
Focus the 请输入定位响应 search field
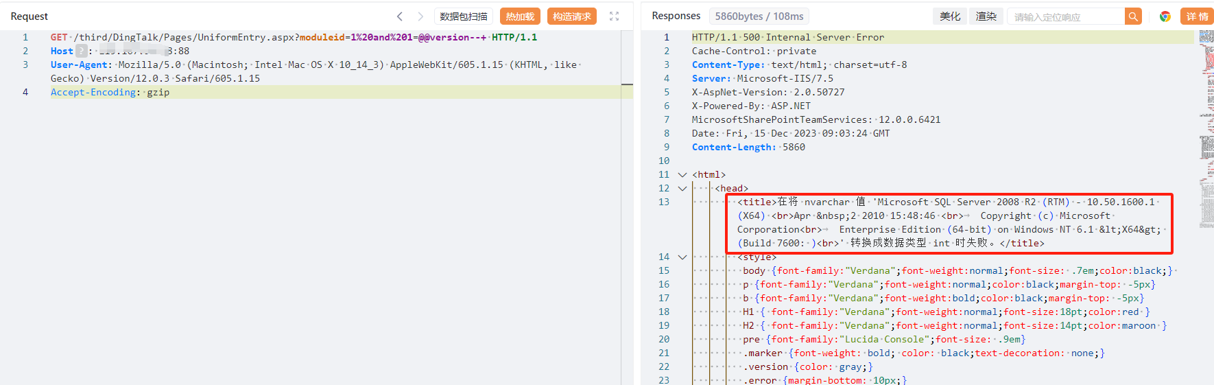pos(1066,16)
